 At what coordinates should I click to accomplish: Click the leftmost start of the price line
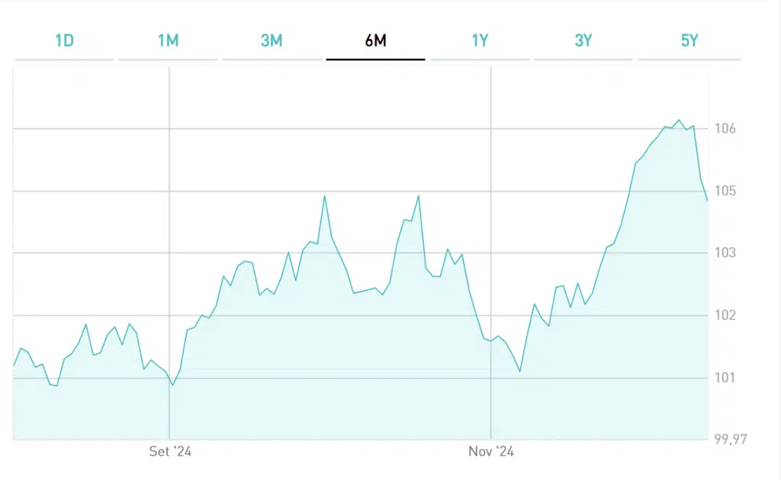tap(14, 365)
